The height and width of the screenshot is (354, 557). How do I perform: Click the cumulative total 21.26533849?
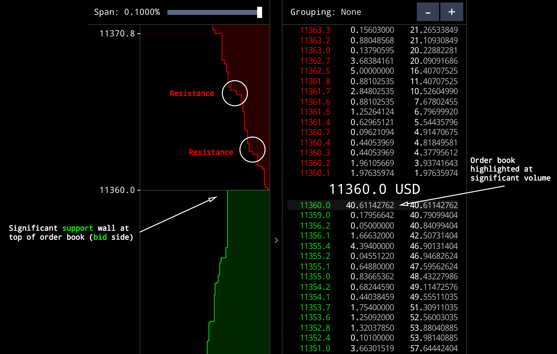tap(434, 30)
